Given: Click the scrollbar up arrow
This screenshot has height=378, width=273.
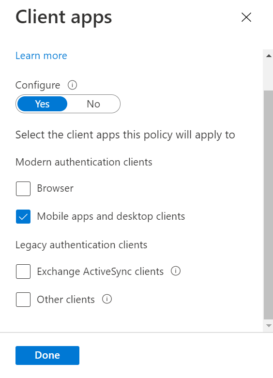Looking at the screenshot, I should pyautogui.click(x=269, y=56).
